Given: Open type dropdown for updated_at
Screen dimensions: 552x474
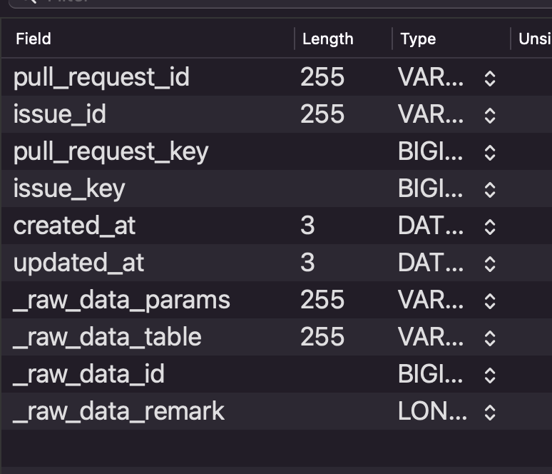Looking at the screenshot, I should tap(490, 263).
